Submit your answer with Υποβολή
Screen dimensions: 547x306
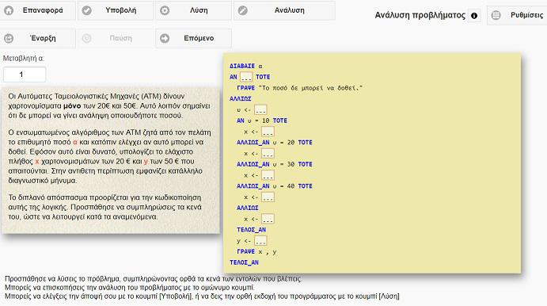pyautogui.click(x=116, y=10)
